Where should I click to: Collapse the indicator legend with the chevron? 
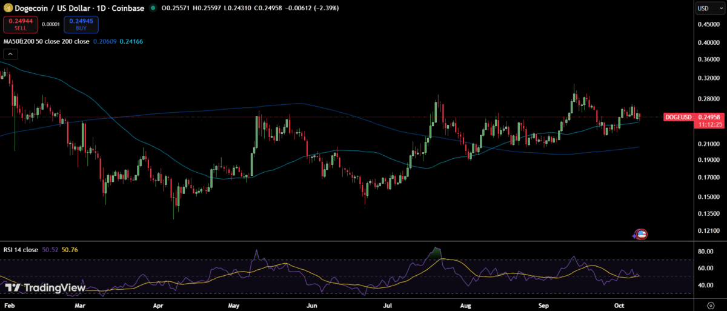(x=10, y=54)
